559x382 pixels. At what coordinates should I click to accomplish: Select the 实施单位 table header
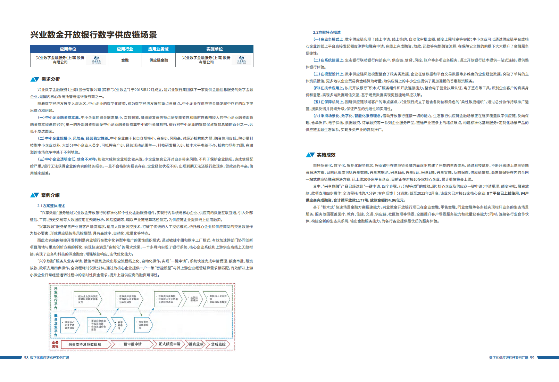pyautogui.click(x=215, y=49)
